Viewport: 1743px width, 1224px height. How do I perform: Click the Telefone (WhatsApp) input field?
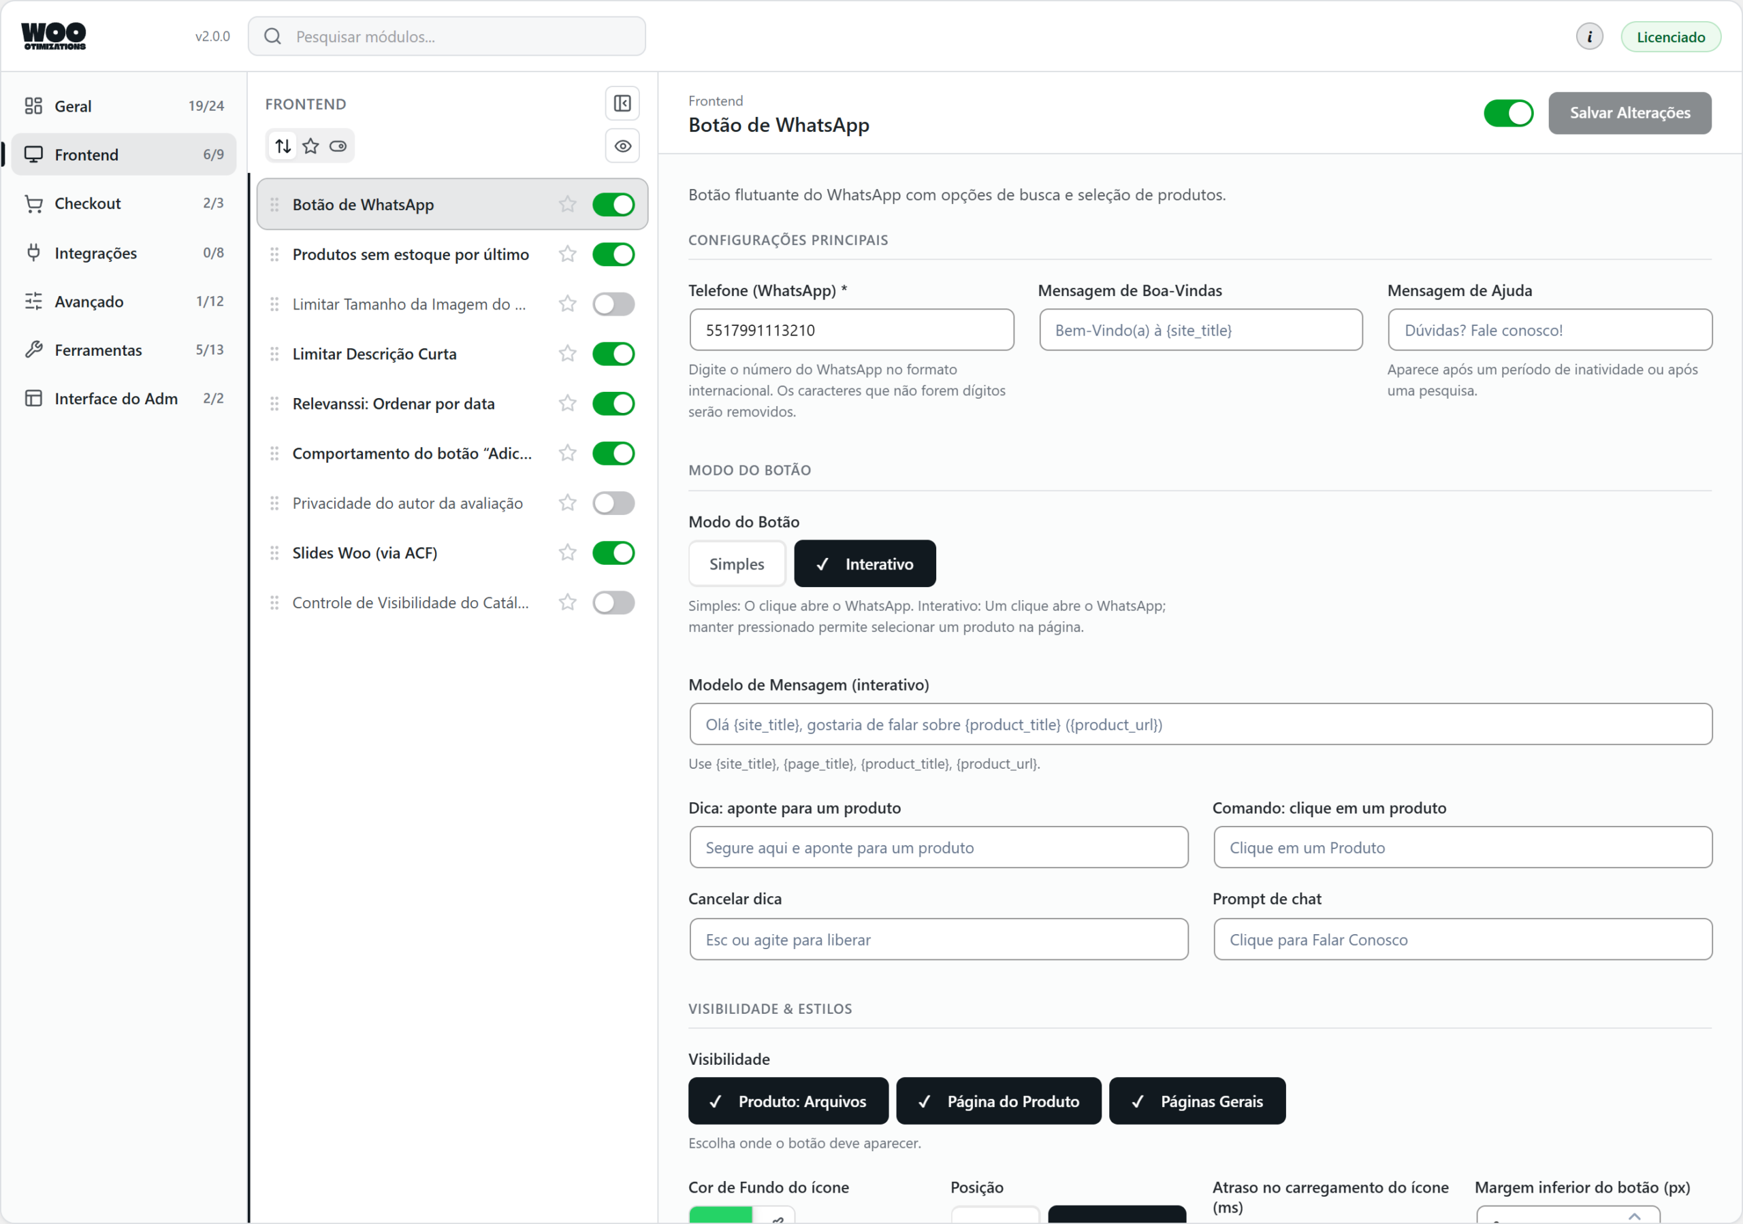[851, 330]
